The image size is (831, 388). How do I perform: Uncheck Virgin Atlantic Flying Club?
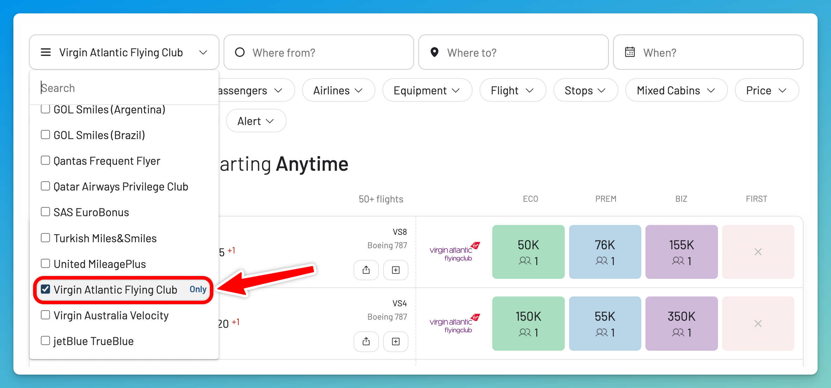coord(45,289)
